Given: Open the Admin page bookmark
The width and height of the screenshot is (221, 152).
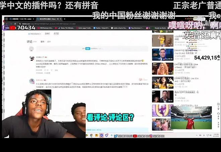Looking at the screenshot, I should (x=84, y=28).
